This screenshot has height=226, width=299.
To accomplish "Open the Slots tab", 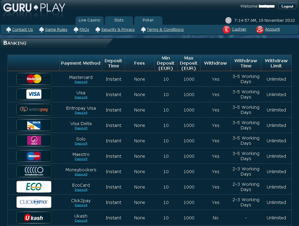I will (119, 20).
